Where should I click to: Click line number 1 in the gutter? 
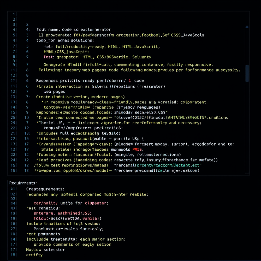click(x=14, y=14)
